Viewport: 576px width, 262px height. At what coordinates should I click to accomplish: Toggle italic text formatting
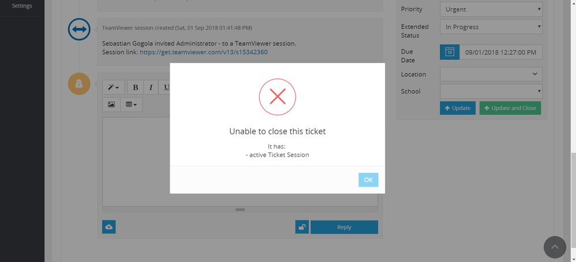pos(151,88)
